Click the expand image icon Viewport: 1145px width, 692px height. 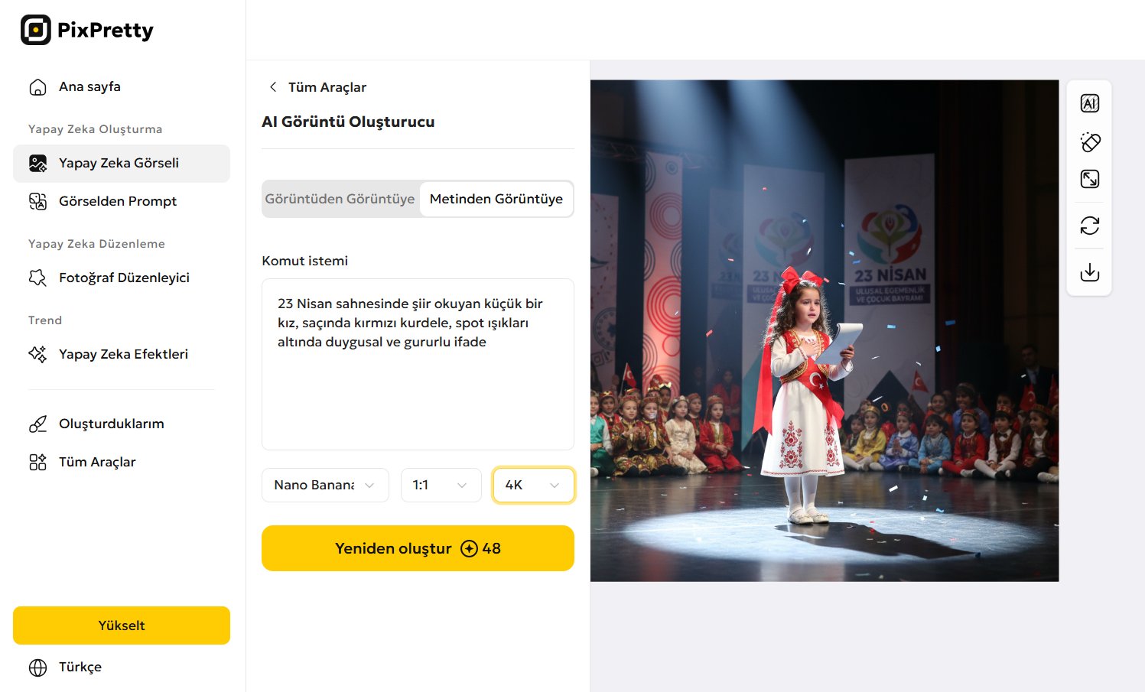tap(1089, 179)
